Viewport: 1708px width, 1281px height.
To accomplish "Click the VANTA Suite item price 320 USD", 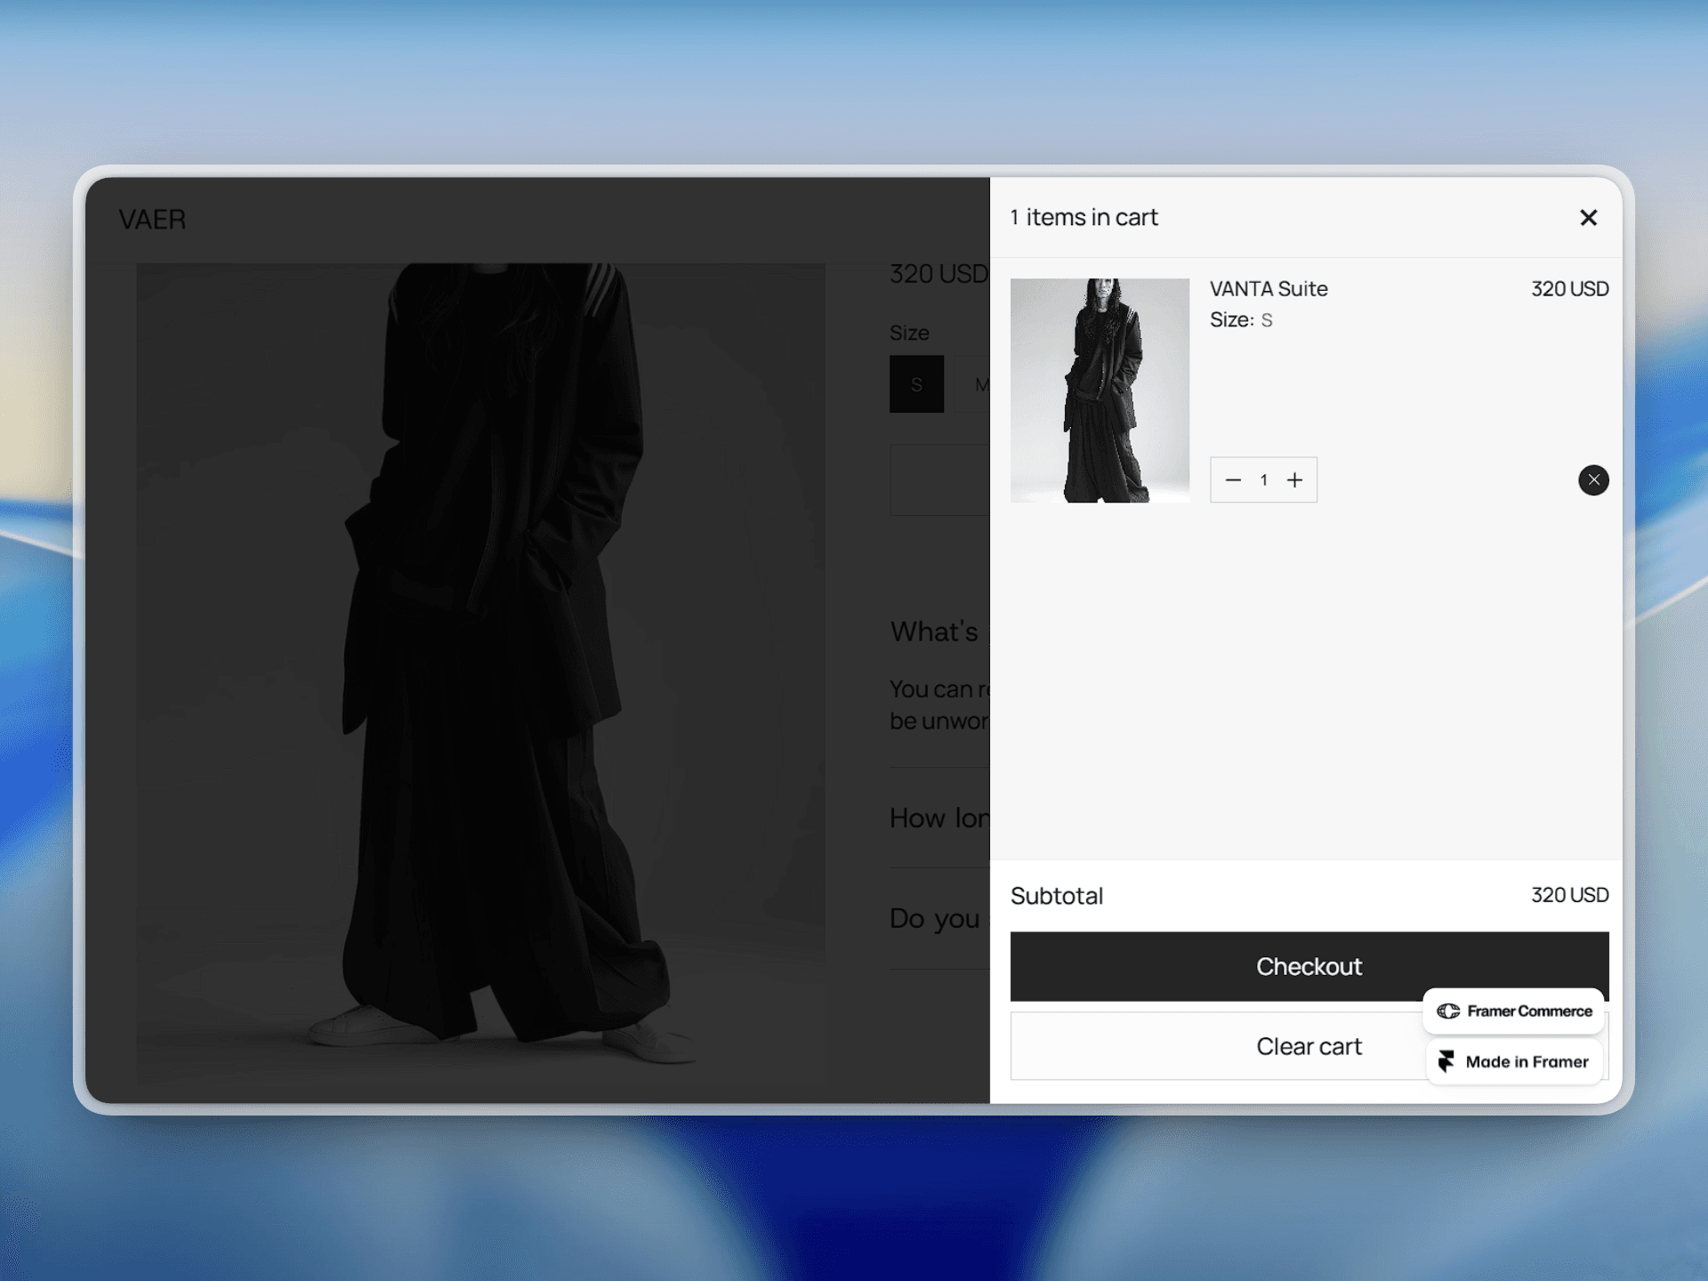I will tap(1569, 289).
